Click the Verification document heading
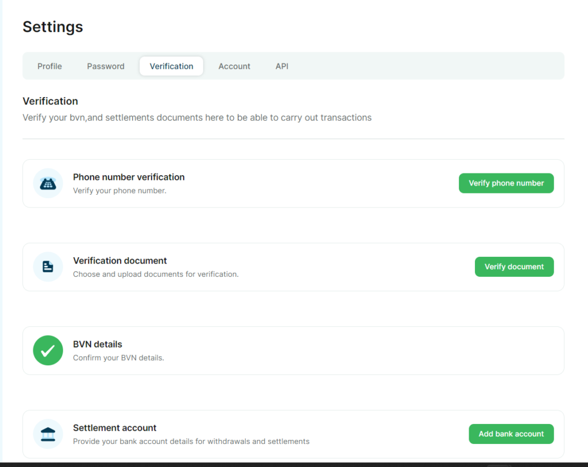 (120, 261)
